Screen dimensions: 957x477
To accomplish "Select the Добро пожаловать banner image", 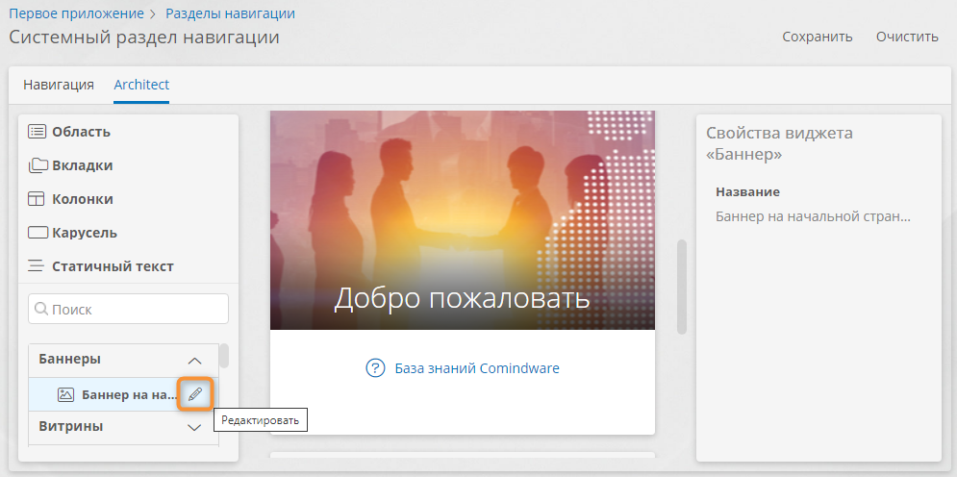I will [462, 219].
